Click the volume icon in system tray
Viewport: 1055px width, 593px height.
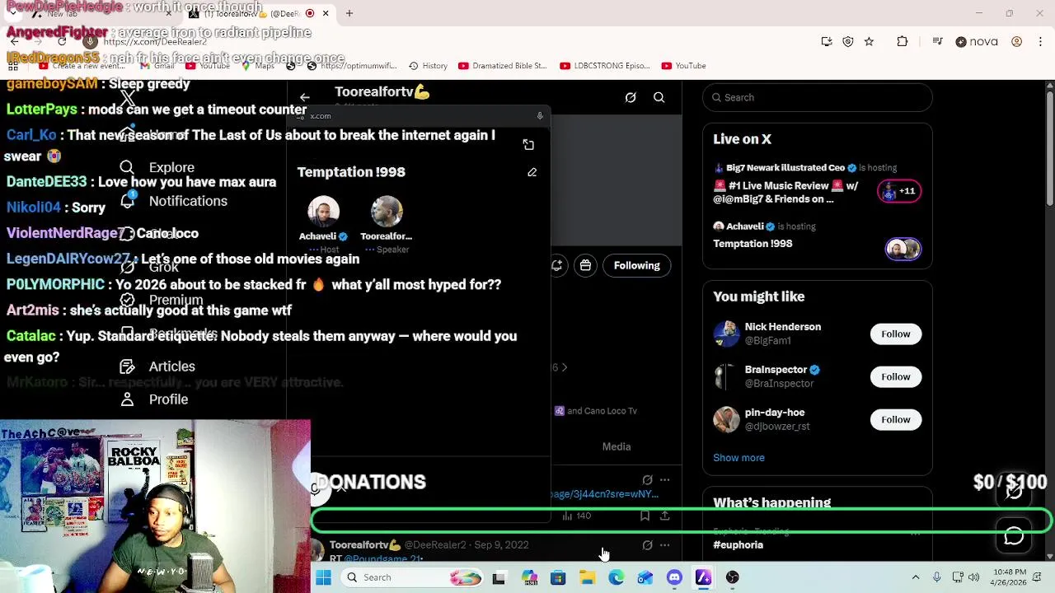(x=974, y=577)
